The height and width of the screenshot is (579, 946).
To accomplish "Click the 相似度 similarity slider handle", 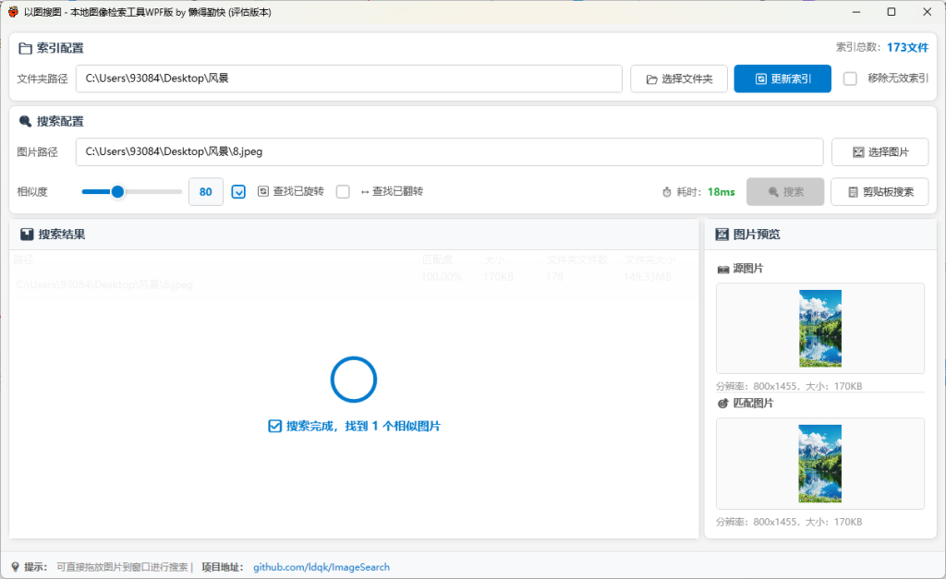I will tap(117, 191).
